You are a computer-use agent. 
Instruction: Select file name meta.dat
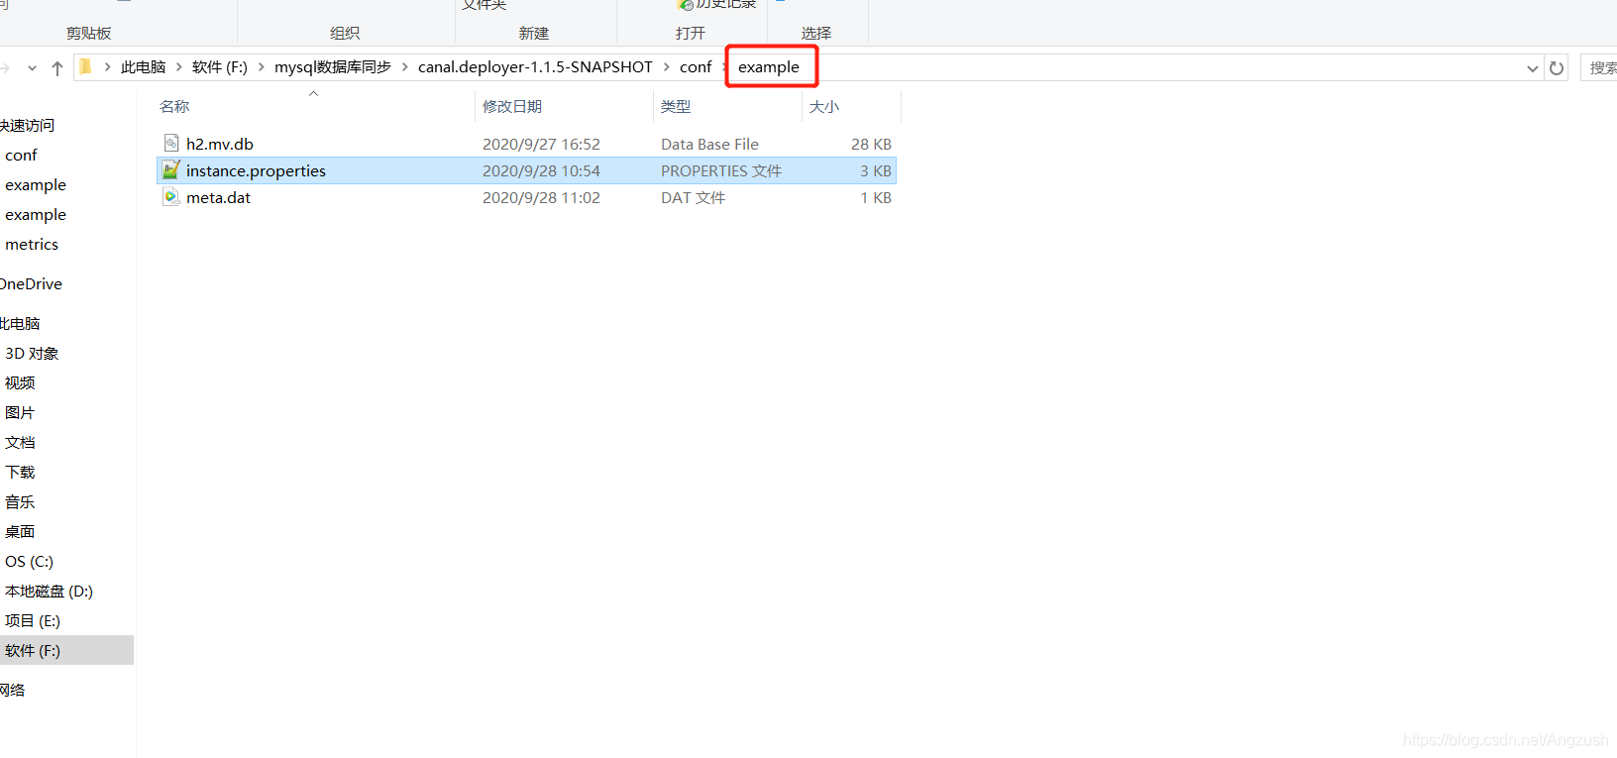pos(219,197)
